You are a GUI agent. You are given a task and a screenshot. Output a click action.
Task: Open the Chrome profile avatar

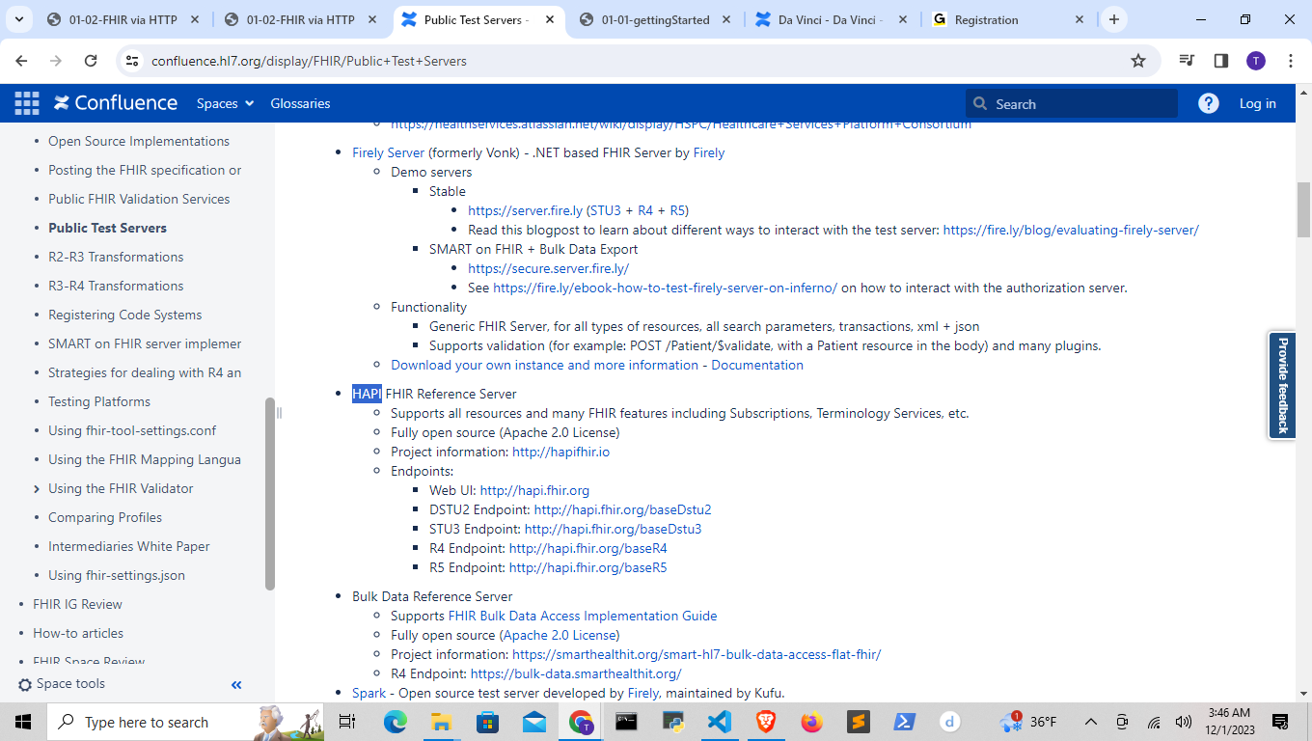pyautogui.click(x=1255, y=61)
